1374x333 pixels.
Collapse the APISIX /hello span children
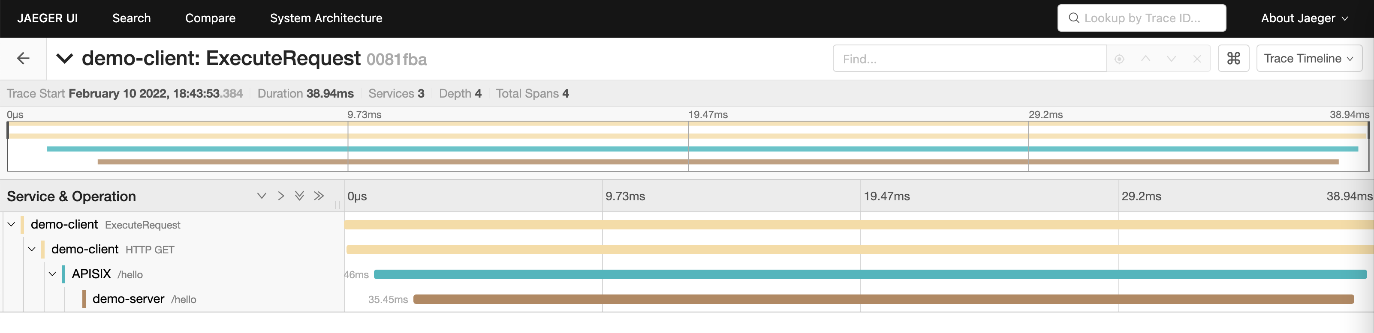tap(52, 274)
